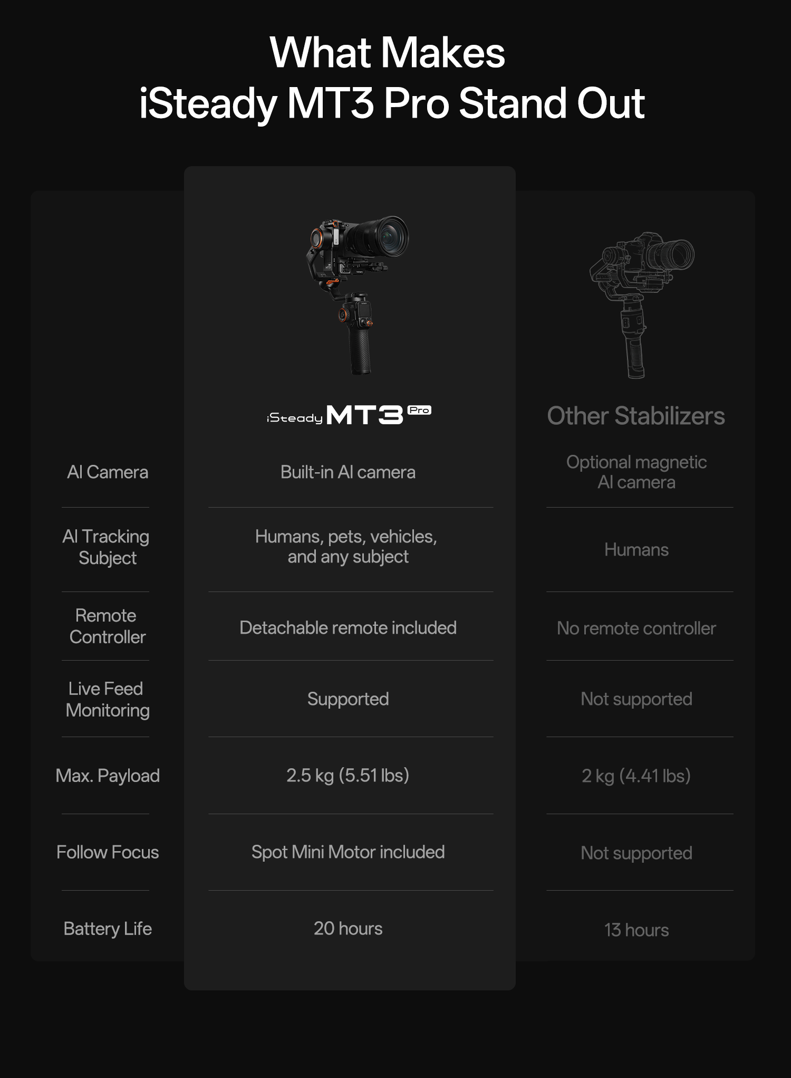
Task: Click the "What Makes iSteady MT3 Pro" title
Action: pos(391,78)
